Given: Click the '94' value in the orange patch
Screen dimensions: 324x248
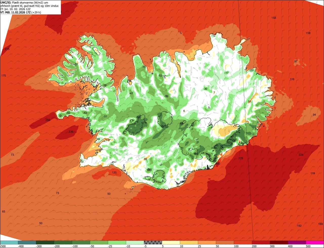Looking at the screenshot, I should coord(314,115).
